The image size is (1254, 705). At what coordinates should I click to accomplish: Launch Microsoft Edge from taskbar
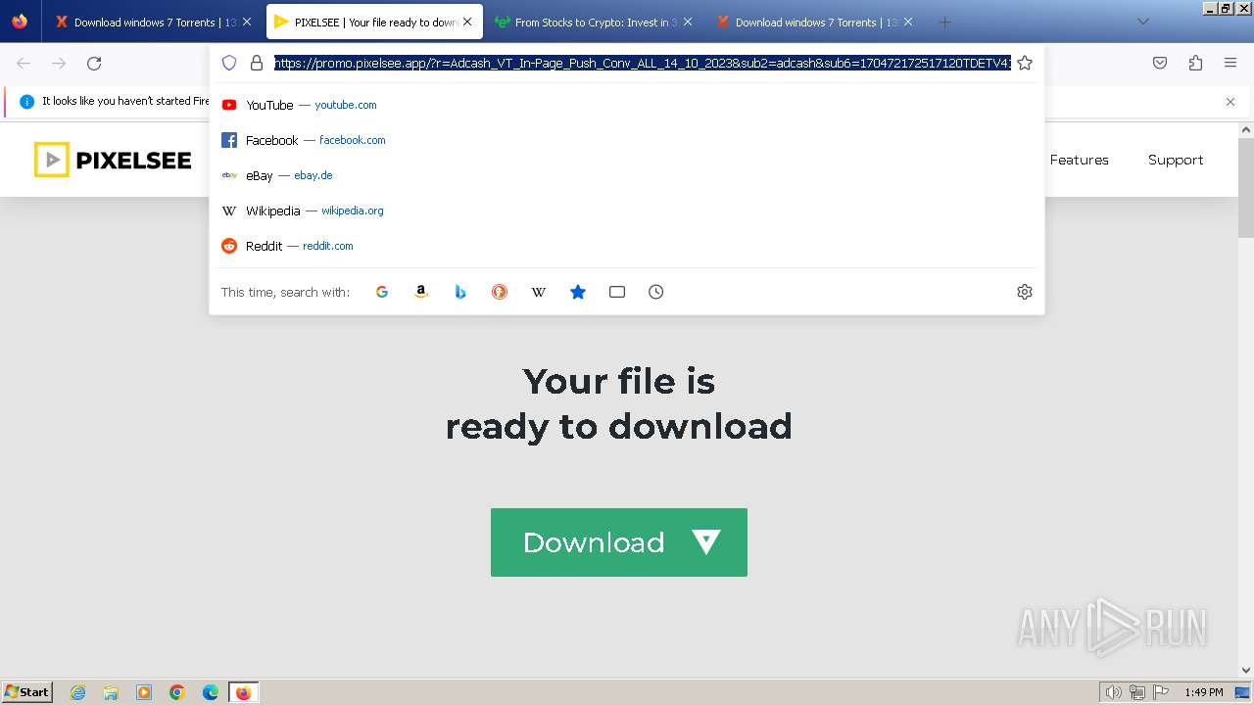click(x=211, y=692)
